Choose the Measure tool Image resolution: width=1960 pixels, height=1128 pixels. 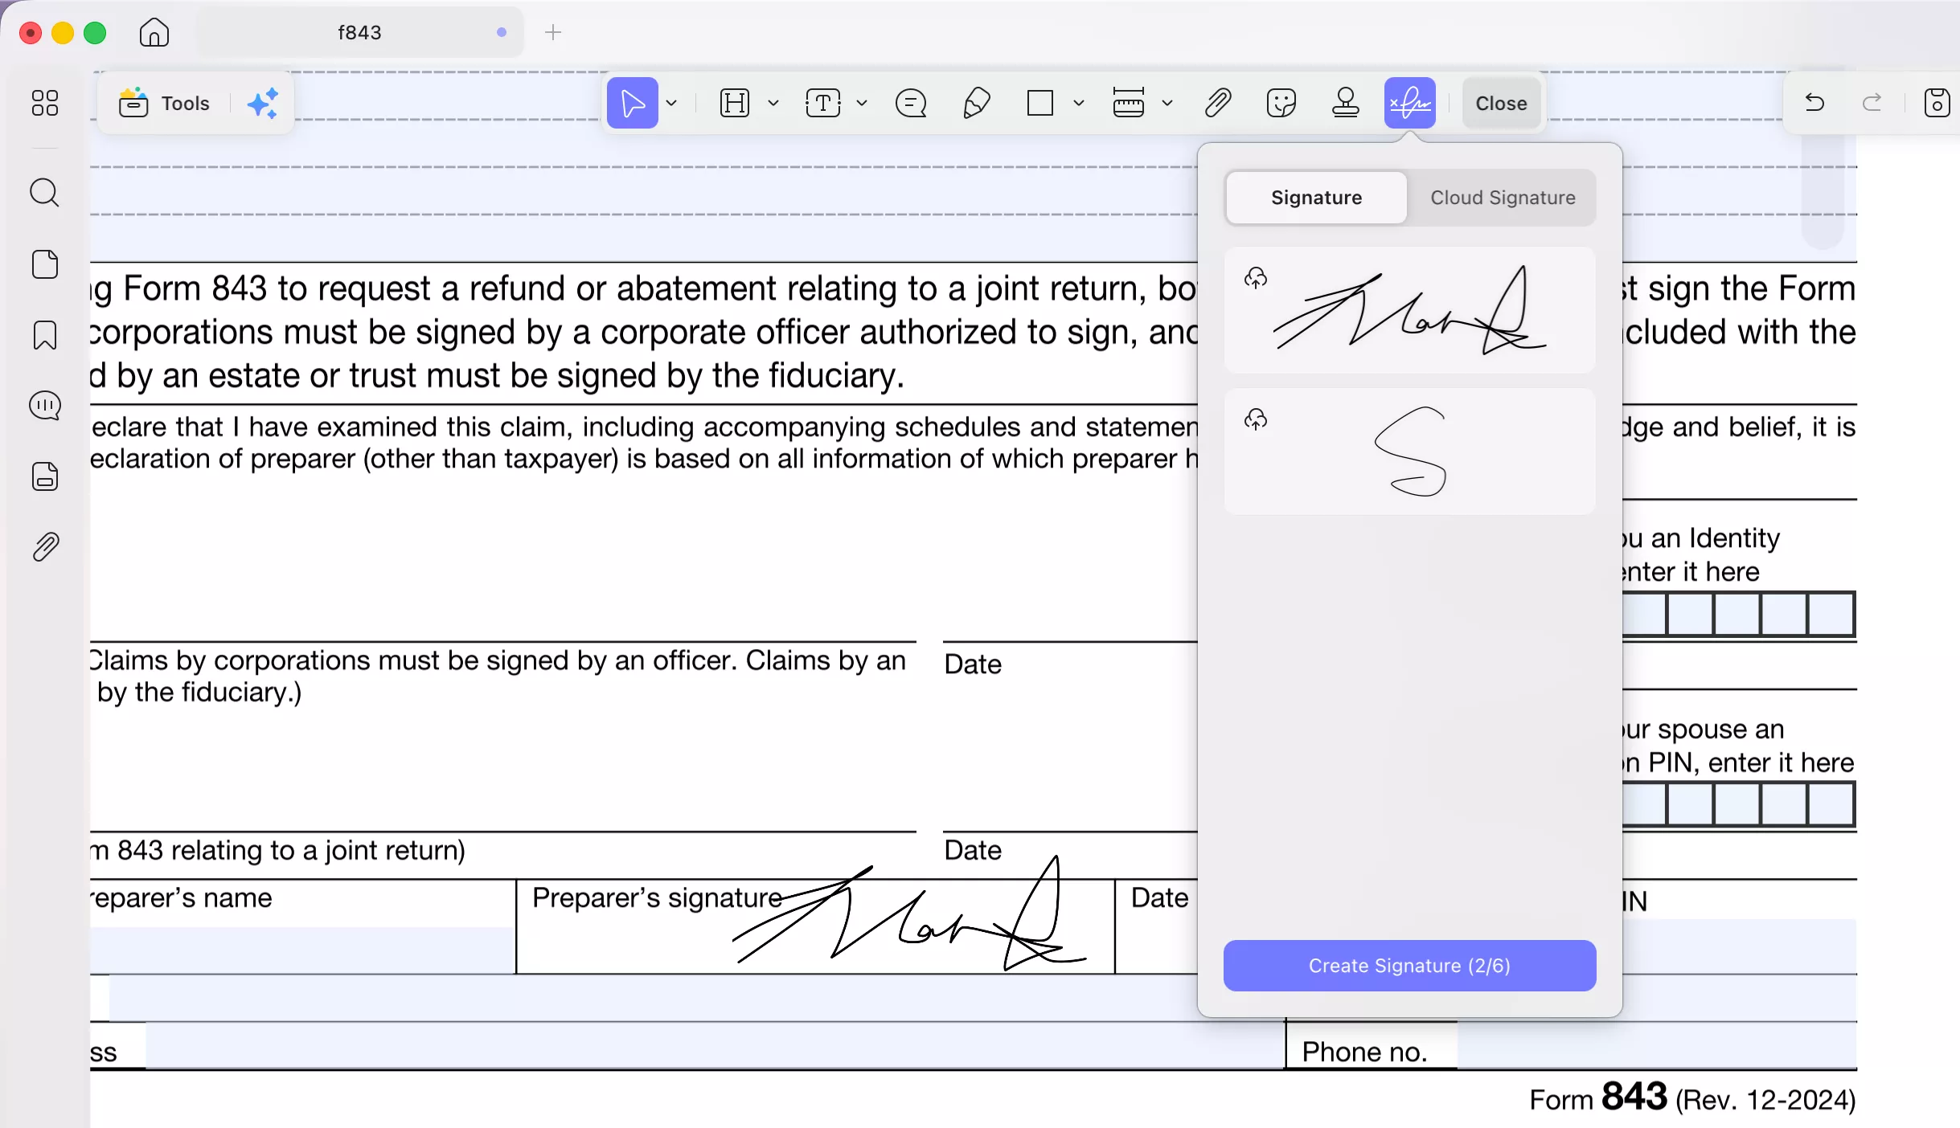1130,103
